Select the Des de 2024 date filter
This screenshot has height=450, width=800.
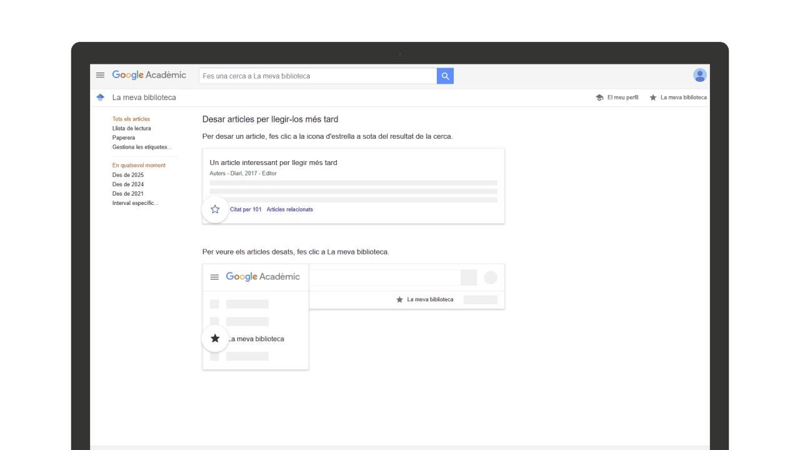[127, 184]
